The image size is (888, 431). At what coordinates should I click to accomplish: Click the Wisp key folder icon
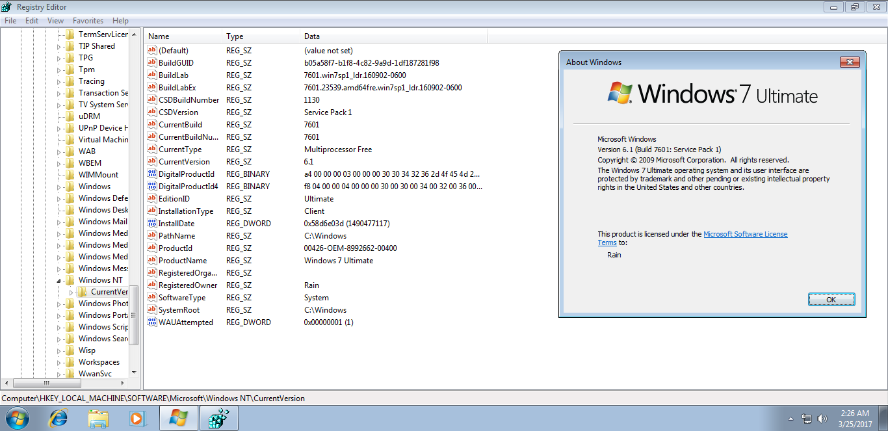(x=70, y=350)
